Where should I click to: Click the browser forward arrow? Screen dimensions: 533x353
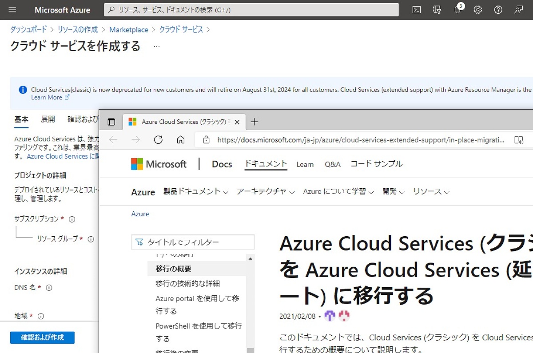coord(136,140)
